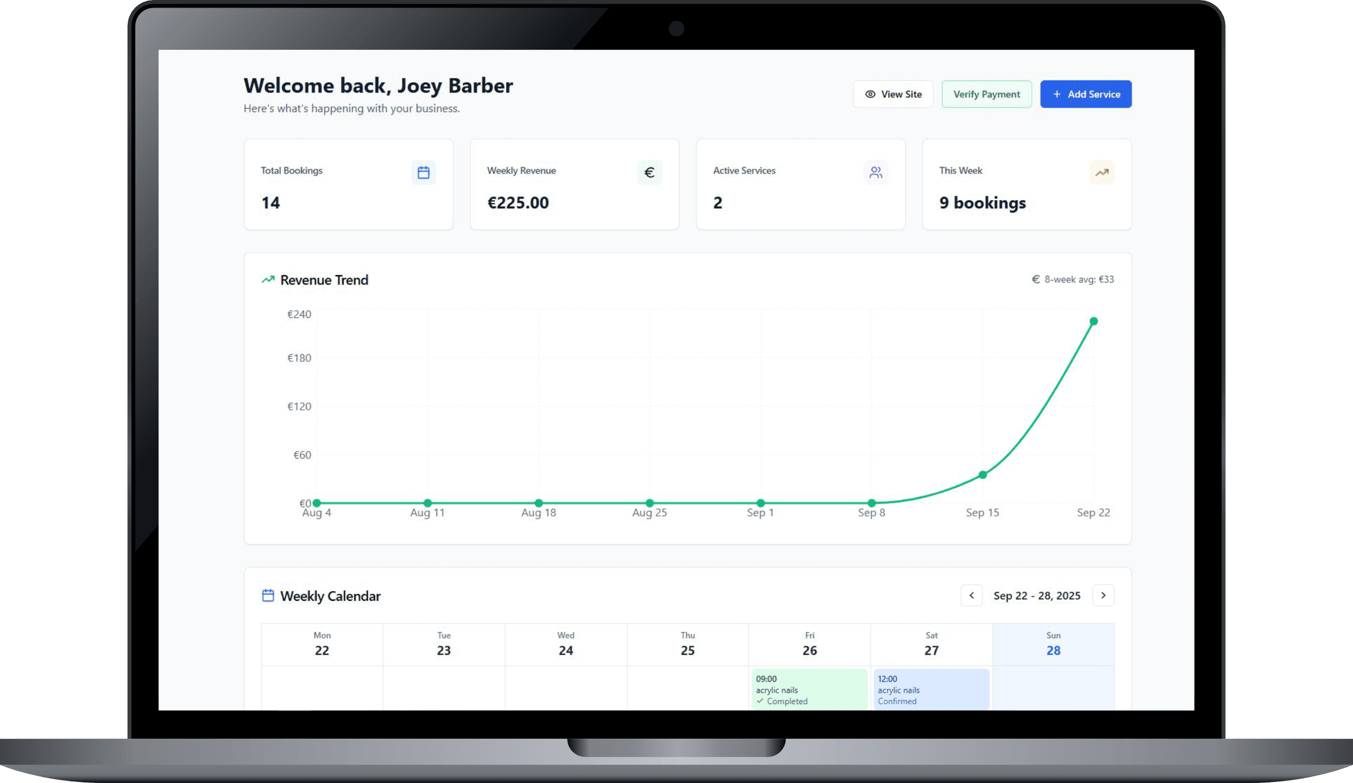Screen dimensions: 1353x783
Task: Select the Fri 26 calendar column header
Action: (x=810, y=644)
